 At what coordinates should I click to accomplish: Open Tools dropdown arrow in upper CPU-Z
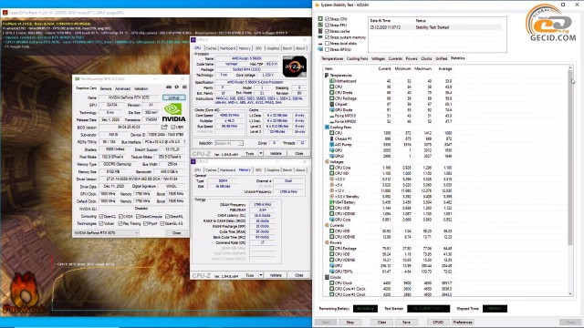261,153
